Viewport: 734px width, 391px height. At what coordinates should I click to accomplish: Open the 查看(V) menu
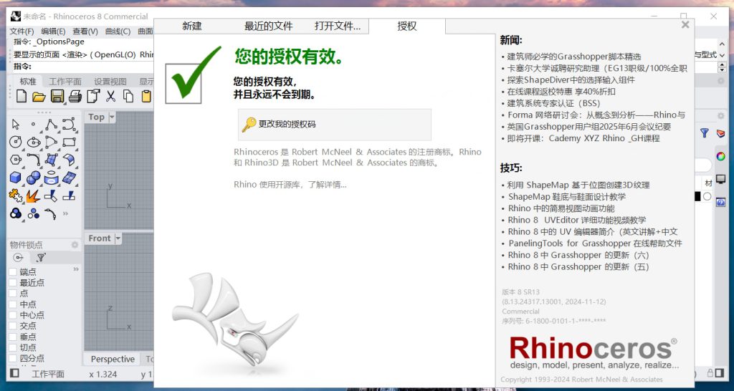click(x=85, y=32)
